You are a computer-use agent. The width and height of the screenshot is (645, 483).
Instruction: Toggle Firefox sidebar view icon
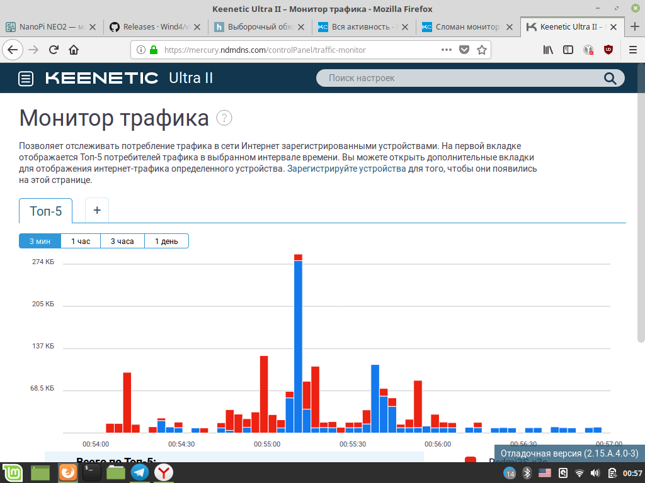568,50
